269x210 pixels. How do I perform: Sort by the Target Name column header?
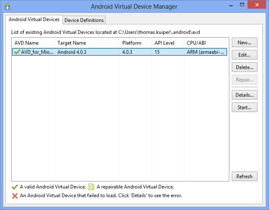coord(87,43)
